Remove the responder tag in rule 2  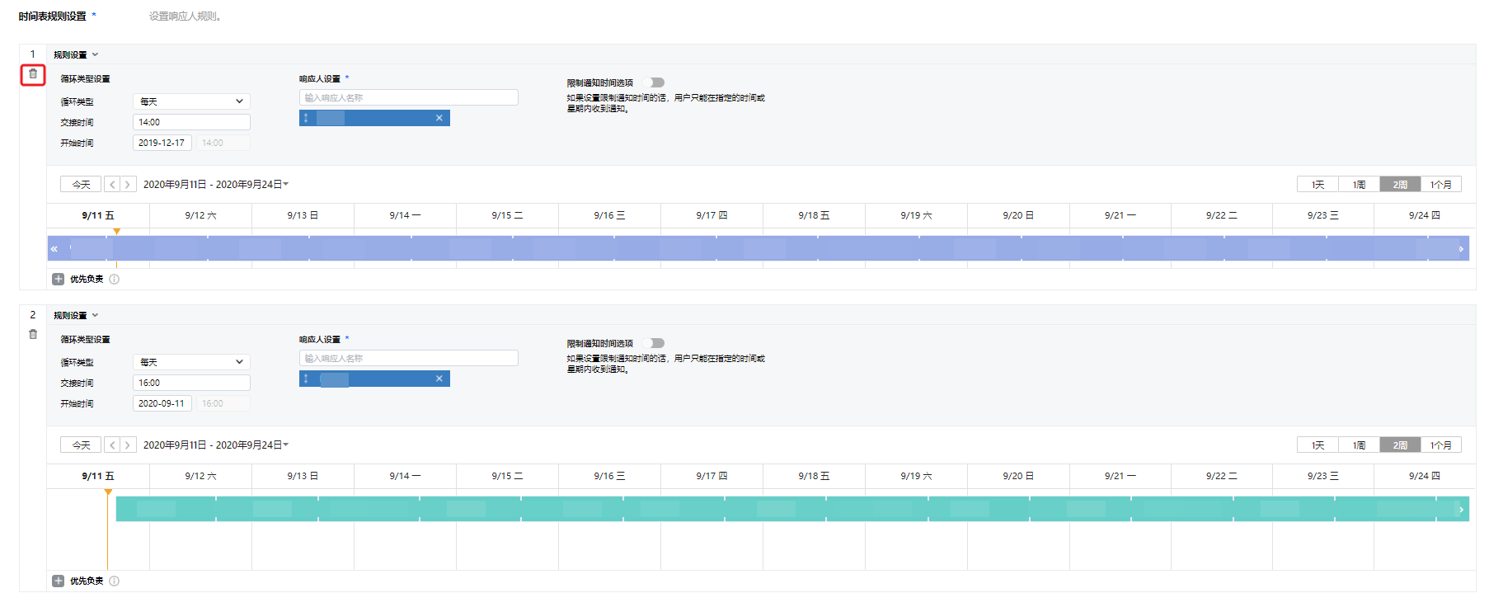pos(439,379)
